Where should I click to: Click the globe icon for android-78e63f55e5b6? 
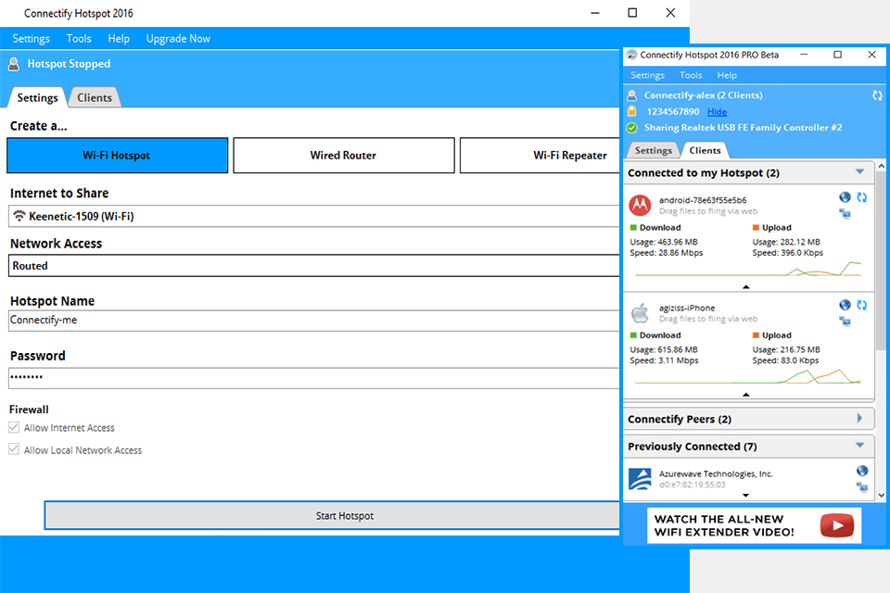(845, 197)
